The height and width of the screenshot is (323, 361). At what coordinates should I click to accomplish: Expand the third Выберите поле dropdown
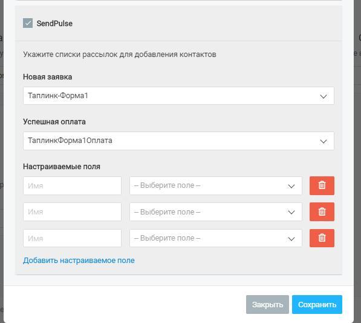tap(216, 238)
